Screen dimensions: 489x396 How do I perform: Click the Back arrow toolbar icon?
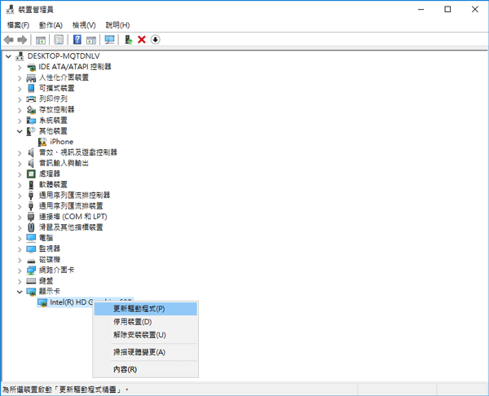9,40
